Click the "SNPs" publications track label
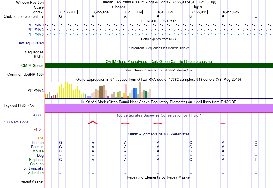 pyautogui.click(x=39, y=57)
